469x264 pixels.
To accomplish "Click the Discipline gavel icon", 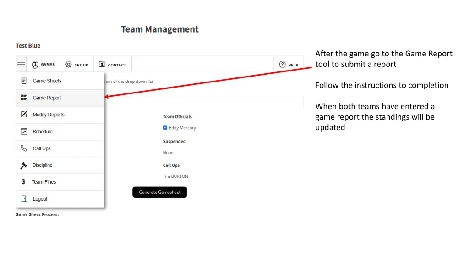I will 24,165.
